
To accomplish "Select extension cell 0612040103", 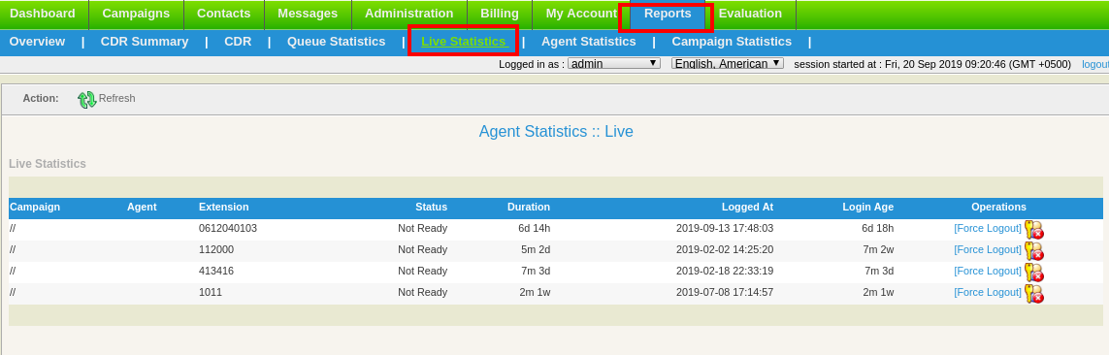I will (x=228, y=228).
